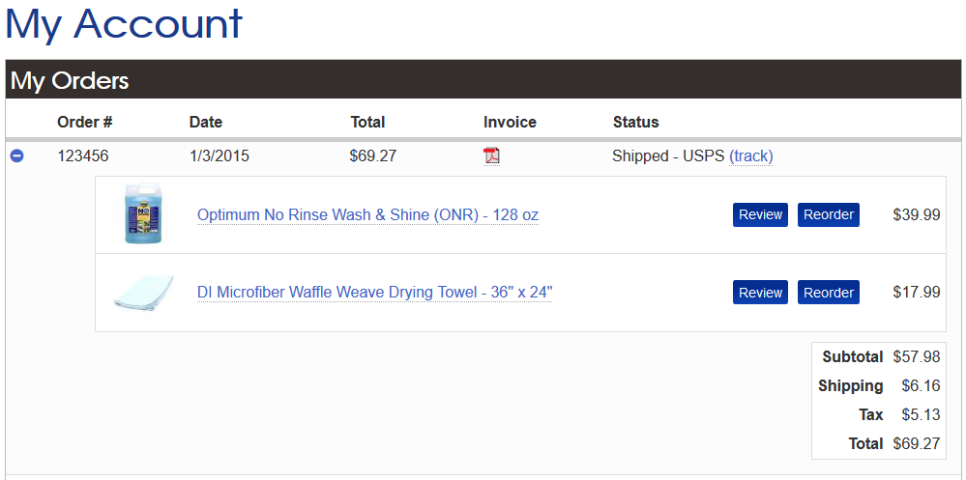
Task: Click the Optimum No Rinse product image
Action: tap(143, 214)
